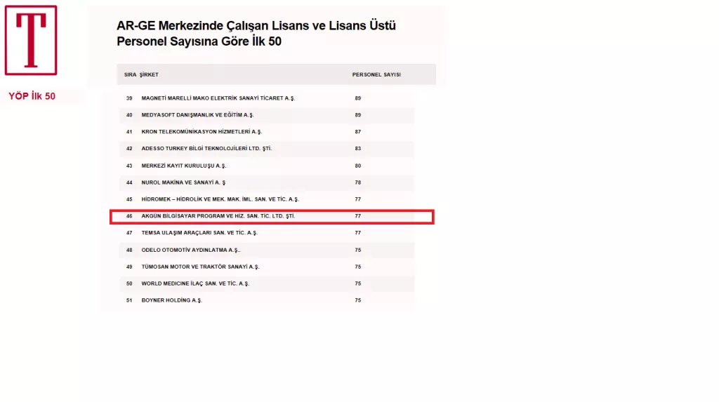The height and width of the screenshot is (402, 719).
Task: Click the PERSONEL SAYISI column header
Action: (376, 74)
